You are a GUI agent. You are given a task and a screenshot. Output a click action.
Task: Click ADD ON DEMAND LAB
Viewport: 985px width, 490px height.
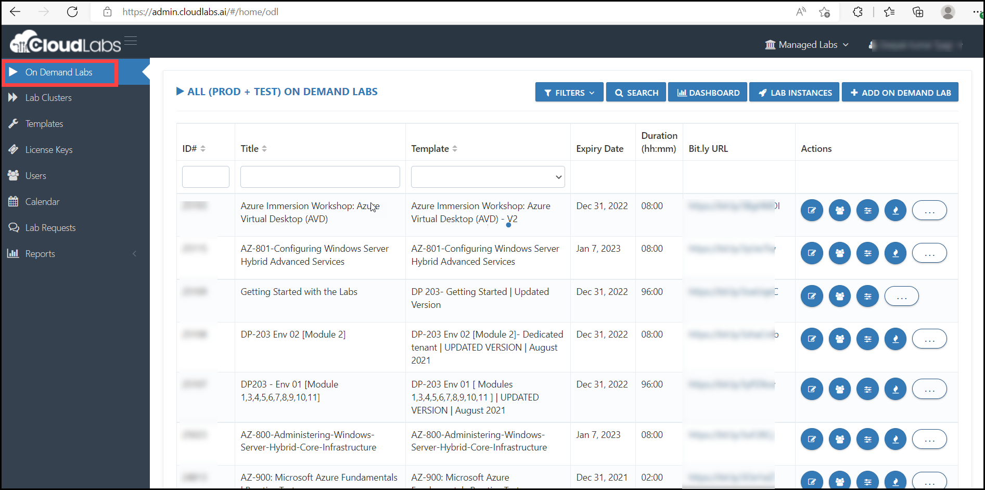click(900, 93)
